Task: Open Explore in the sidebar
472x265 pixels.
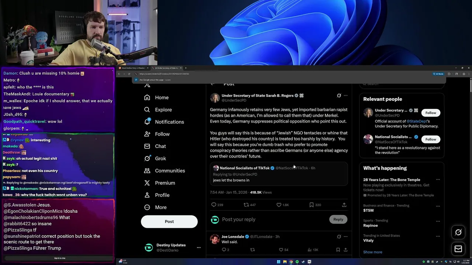Action: (158, 110)
